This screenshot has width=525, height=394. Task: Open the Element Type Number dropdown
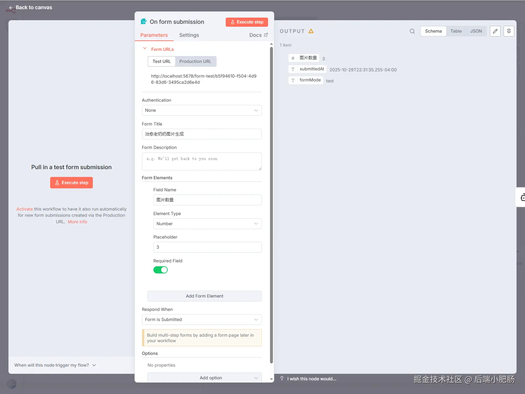tap(207, 224)
